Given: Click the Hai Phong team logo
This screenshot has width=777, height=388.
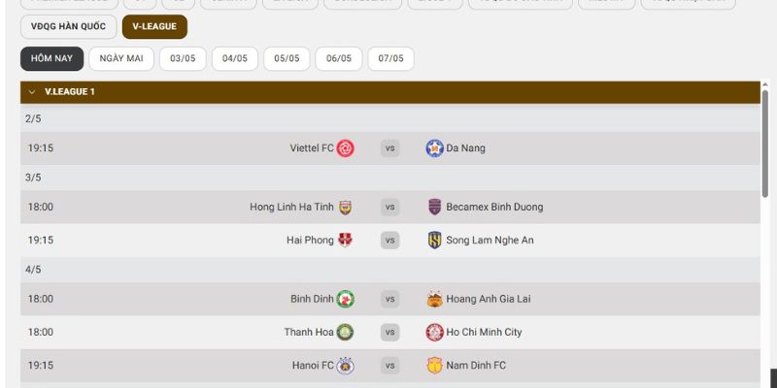Looking at the screenshot, I should pos(346,240).
